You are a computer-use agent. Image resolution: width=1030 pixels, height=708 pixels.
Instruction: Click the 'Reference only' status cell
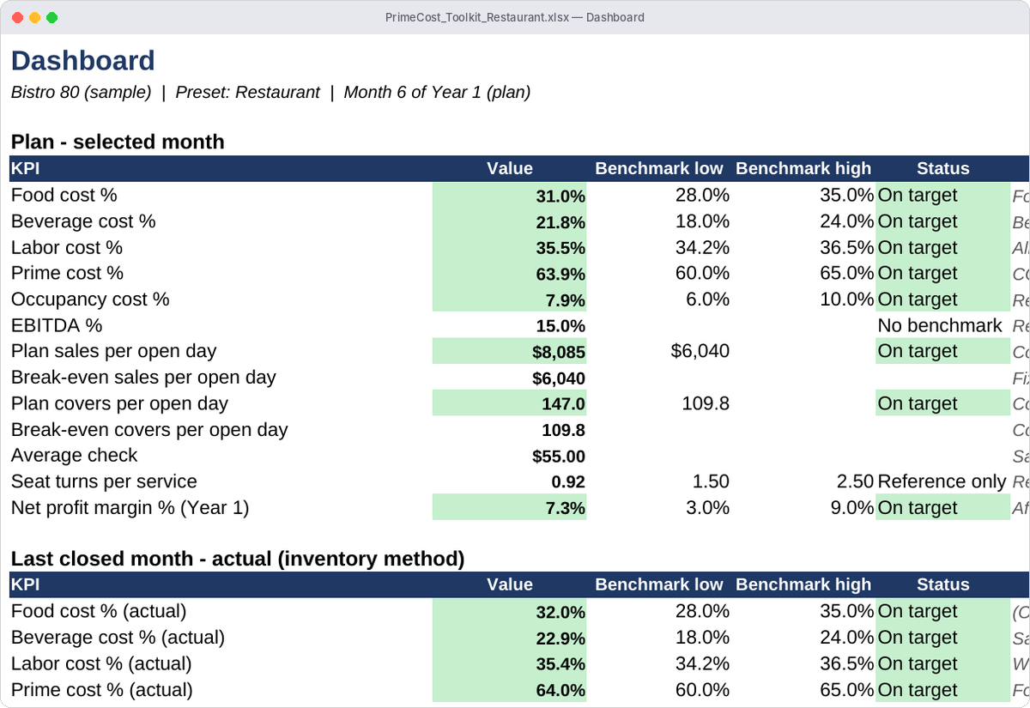click(942, 482)
